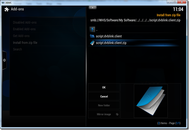Click the zip file preview thumbnail
189x130 pixels.
(x=151, y=101)
